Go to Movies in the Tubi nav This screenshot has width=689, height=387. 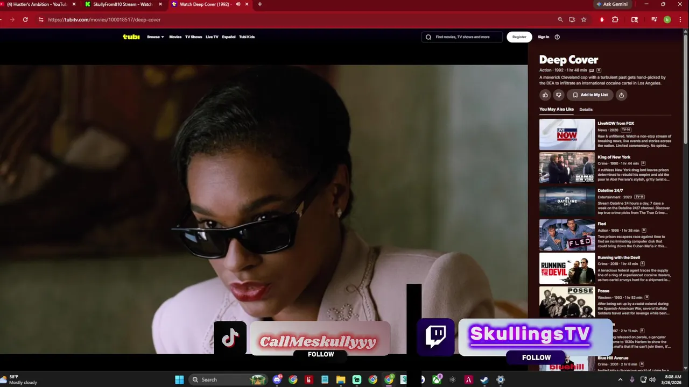(x=175, y=37)
